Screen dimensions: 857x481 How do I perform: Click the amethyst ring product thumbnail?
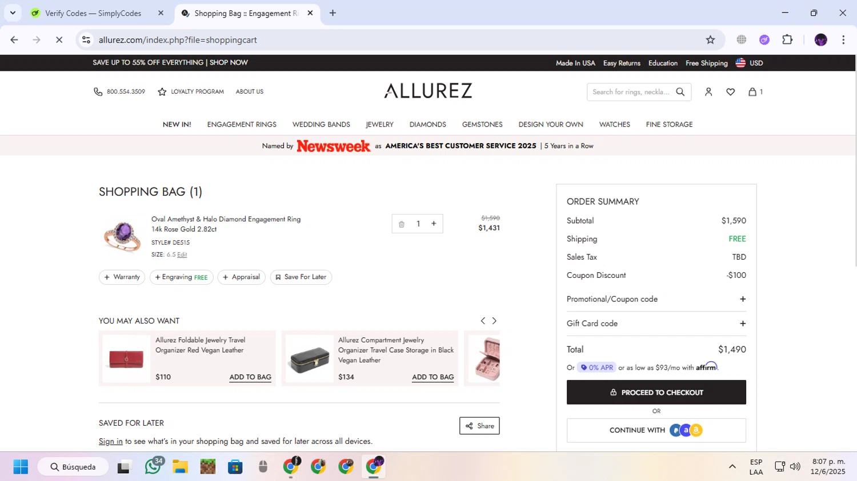tap(122, 236)
